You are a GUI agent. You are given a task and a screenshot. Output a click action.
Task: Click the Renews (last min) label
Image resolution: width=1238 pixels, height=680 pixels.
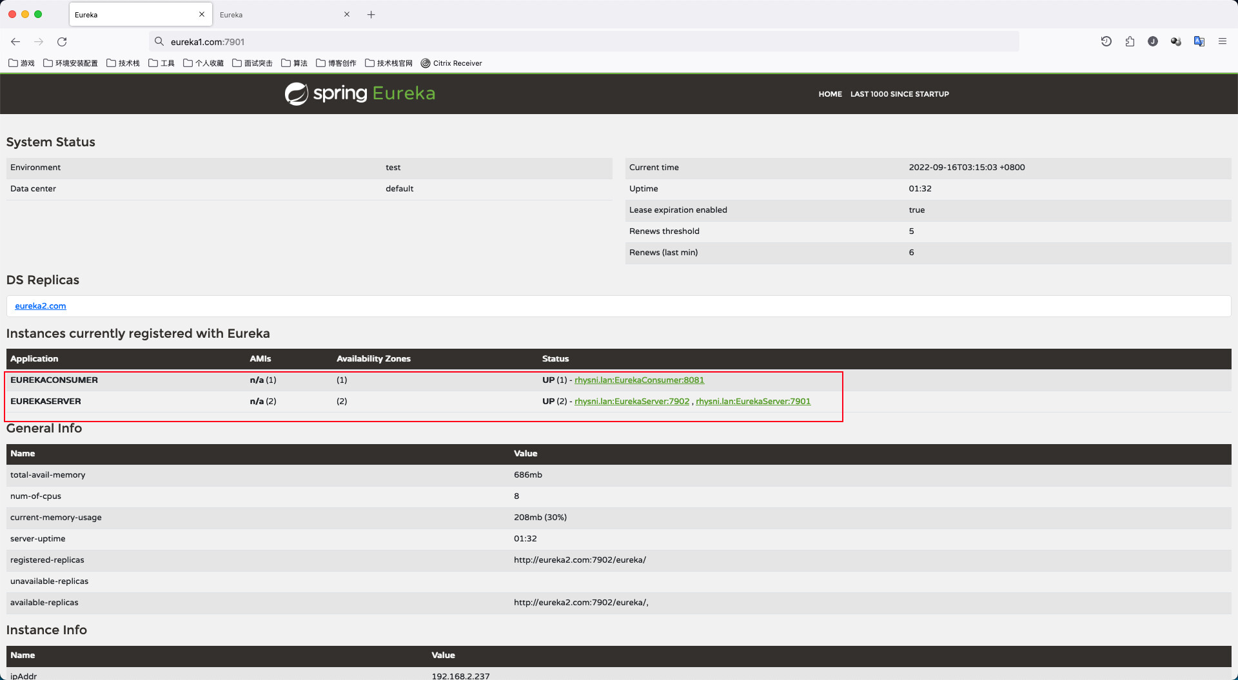coord(663,253)
